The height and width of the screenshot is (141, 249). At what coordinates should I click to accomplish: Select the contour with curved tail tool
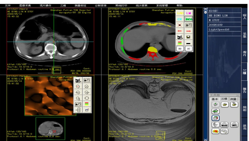click(78, 98)
